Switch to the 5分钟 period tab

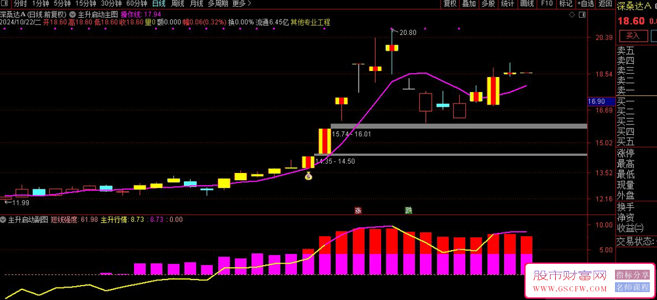point(62,4)
